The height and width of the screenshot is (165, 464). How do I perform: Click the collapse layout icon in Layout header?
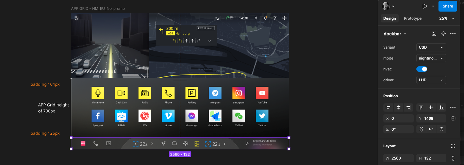(x=453, y=146)
